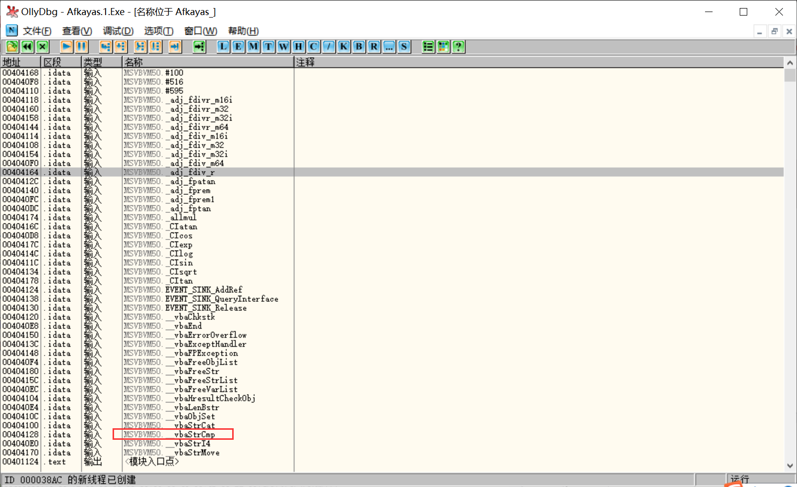797x487 pixels.
Task: Select the __vbaStrI4 import row
Action: pyautogui.click(x=392, y=443)
